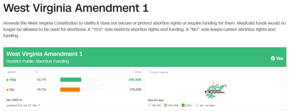Click the green dot next to Yes option

8,80
